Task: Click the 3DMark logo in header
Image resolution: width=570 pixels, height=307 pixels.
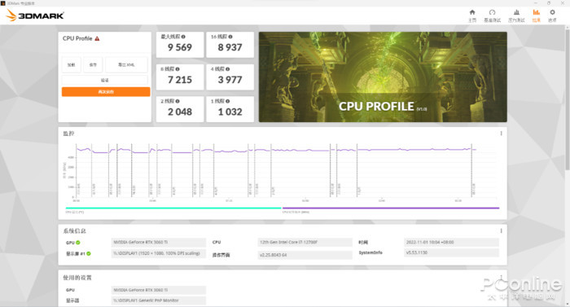Action: tap(35, 15)
